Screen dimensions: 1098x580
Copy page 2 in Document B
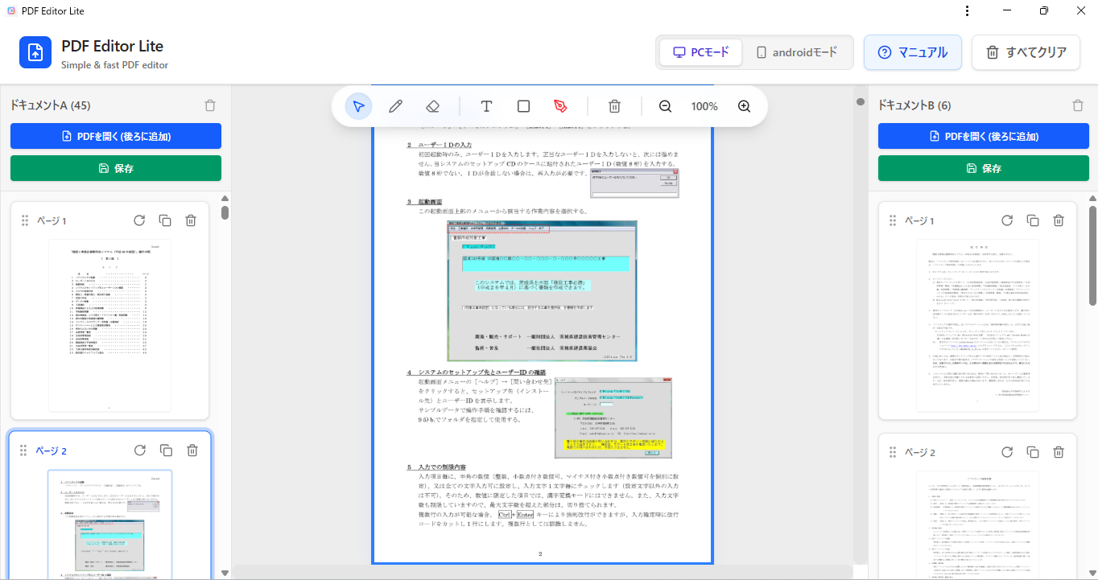coord(1033,452)
